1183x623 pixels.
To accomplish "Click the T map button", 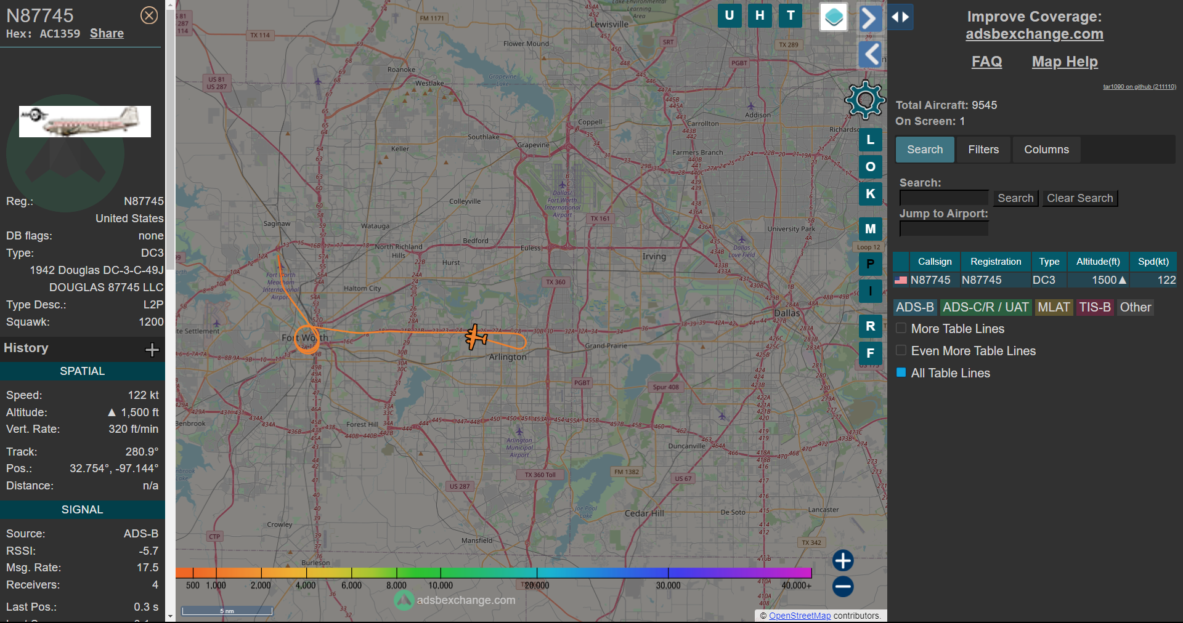I will coord(791,15).
